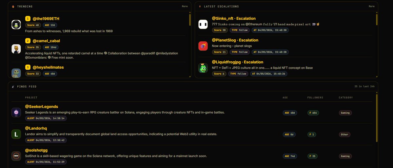Click the F 1 followers badge

[312, 135]
